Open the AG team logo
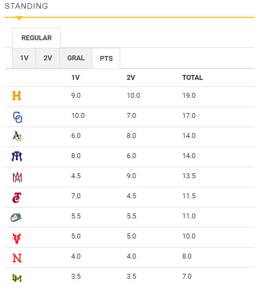The image size is (260, 289). point(17,136)
